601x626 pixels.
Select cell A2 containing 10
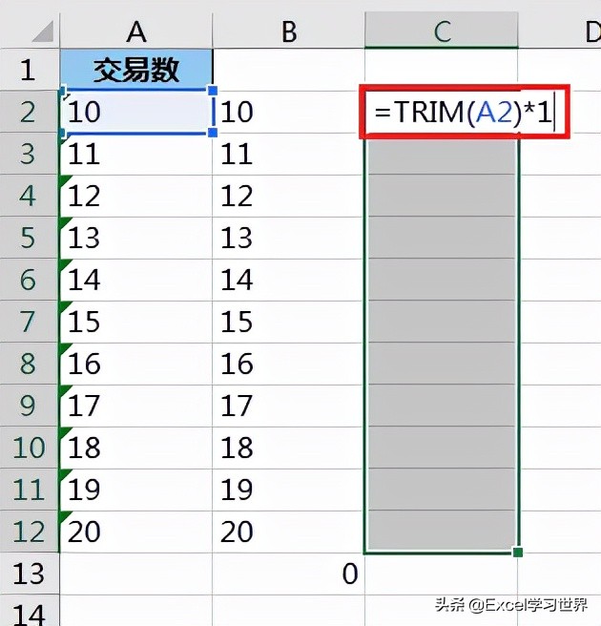tap(136, 112)
